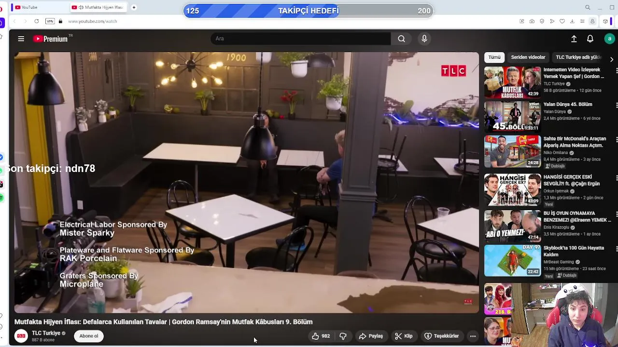The image size is (618, 347).
Task: Open more actions three-dot menu
Action: click(x=473, y=336)
